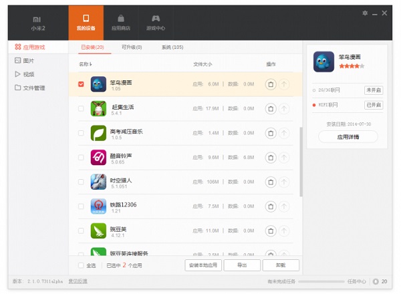Viewport: 401px width, 294px height.
Task: Click the uninstall trash icon for 赶集生活
Action: pos(270,108)
